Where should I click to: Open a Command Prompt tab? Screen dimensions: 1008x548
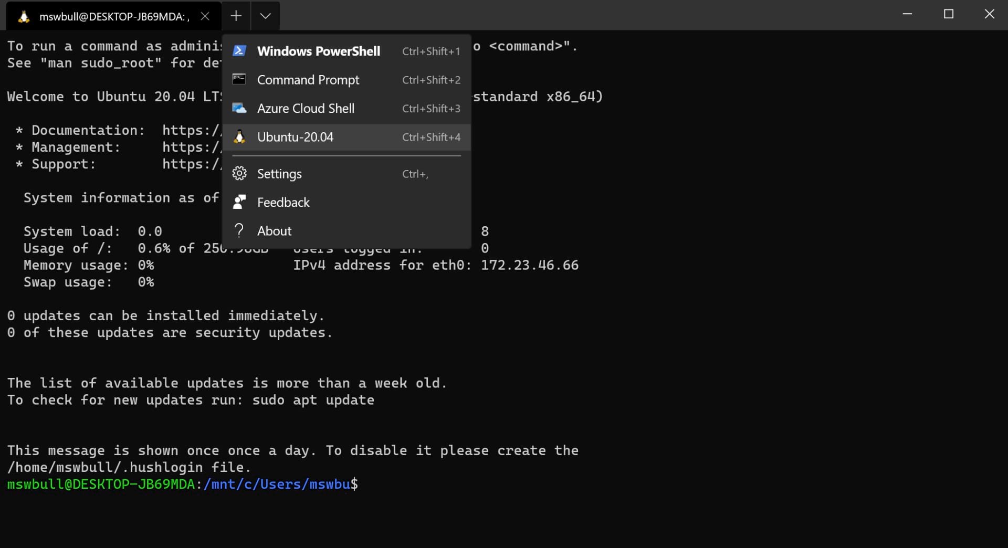point(346,80)
